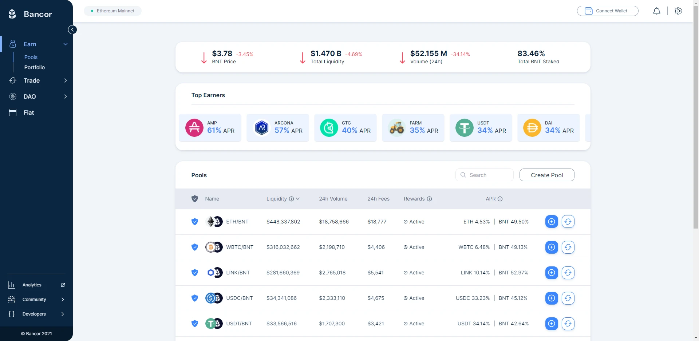Image resolution: width=699 pixels, height=341 pixels.
Task: Open the notifications bell
Action: (656, 11)
